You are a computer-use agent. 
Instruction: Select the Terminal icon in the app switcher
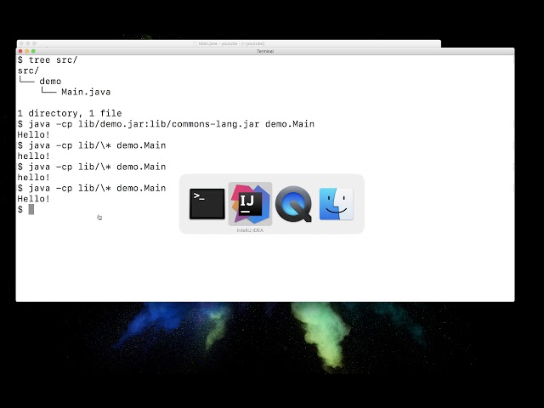[x=207, y=204]
